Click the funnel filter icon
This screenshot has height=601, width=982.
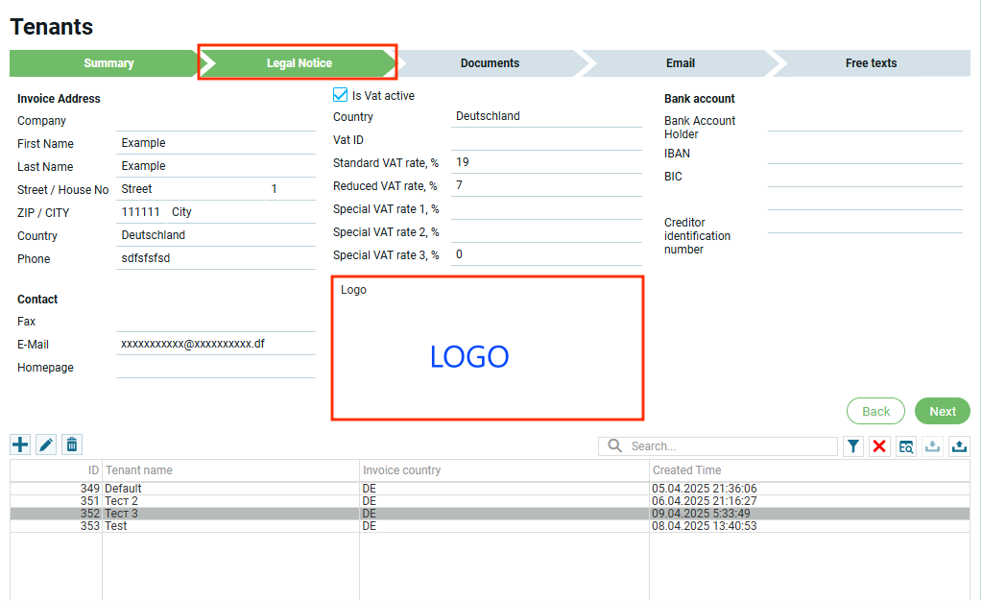coord(853,446)
